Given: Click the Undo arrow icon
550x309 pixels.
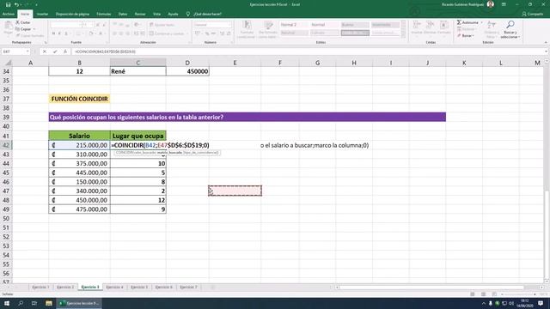Looking at the screenshot, I should click(16, 4).
